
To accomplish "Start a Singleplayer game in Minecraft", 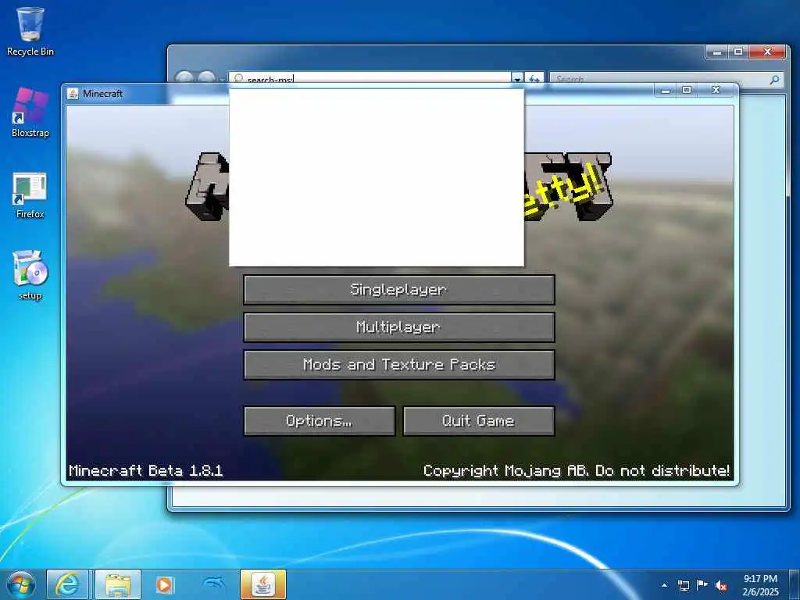I will click(x=399, y=290).
